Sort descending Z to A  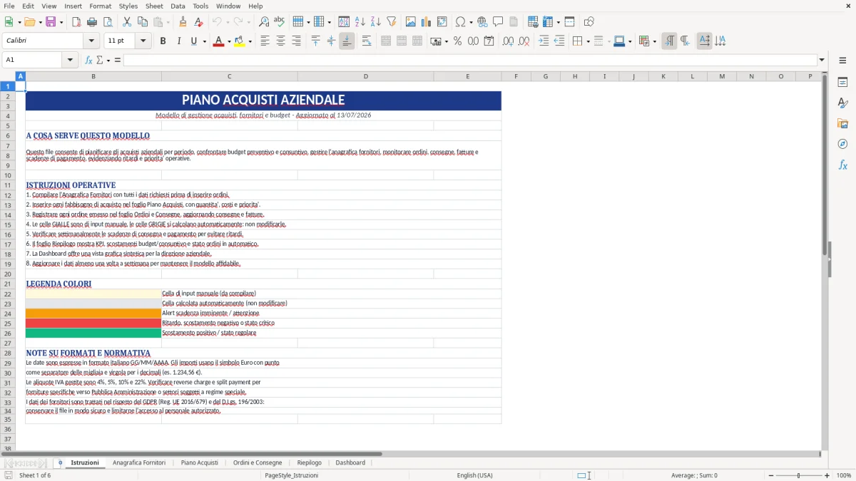click(375, 22)
